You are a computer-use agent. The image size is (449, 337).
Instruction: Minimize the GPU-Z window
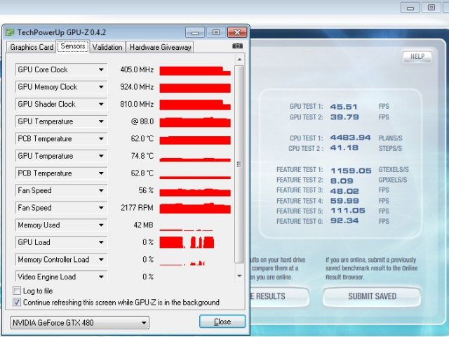coord(195,32)
